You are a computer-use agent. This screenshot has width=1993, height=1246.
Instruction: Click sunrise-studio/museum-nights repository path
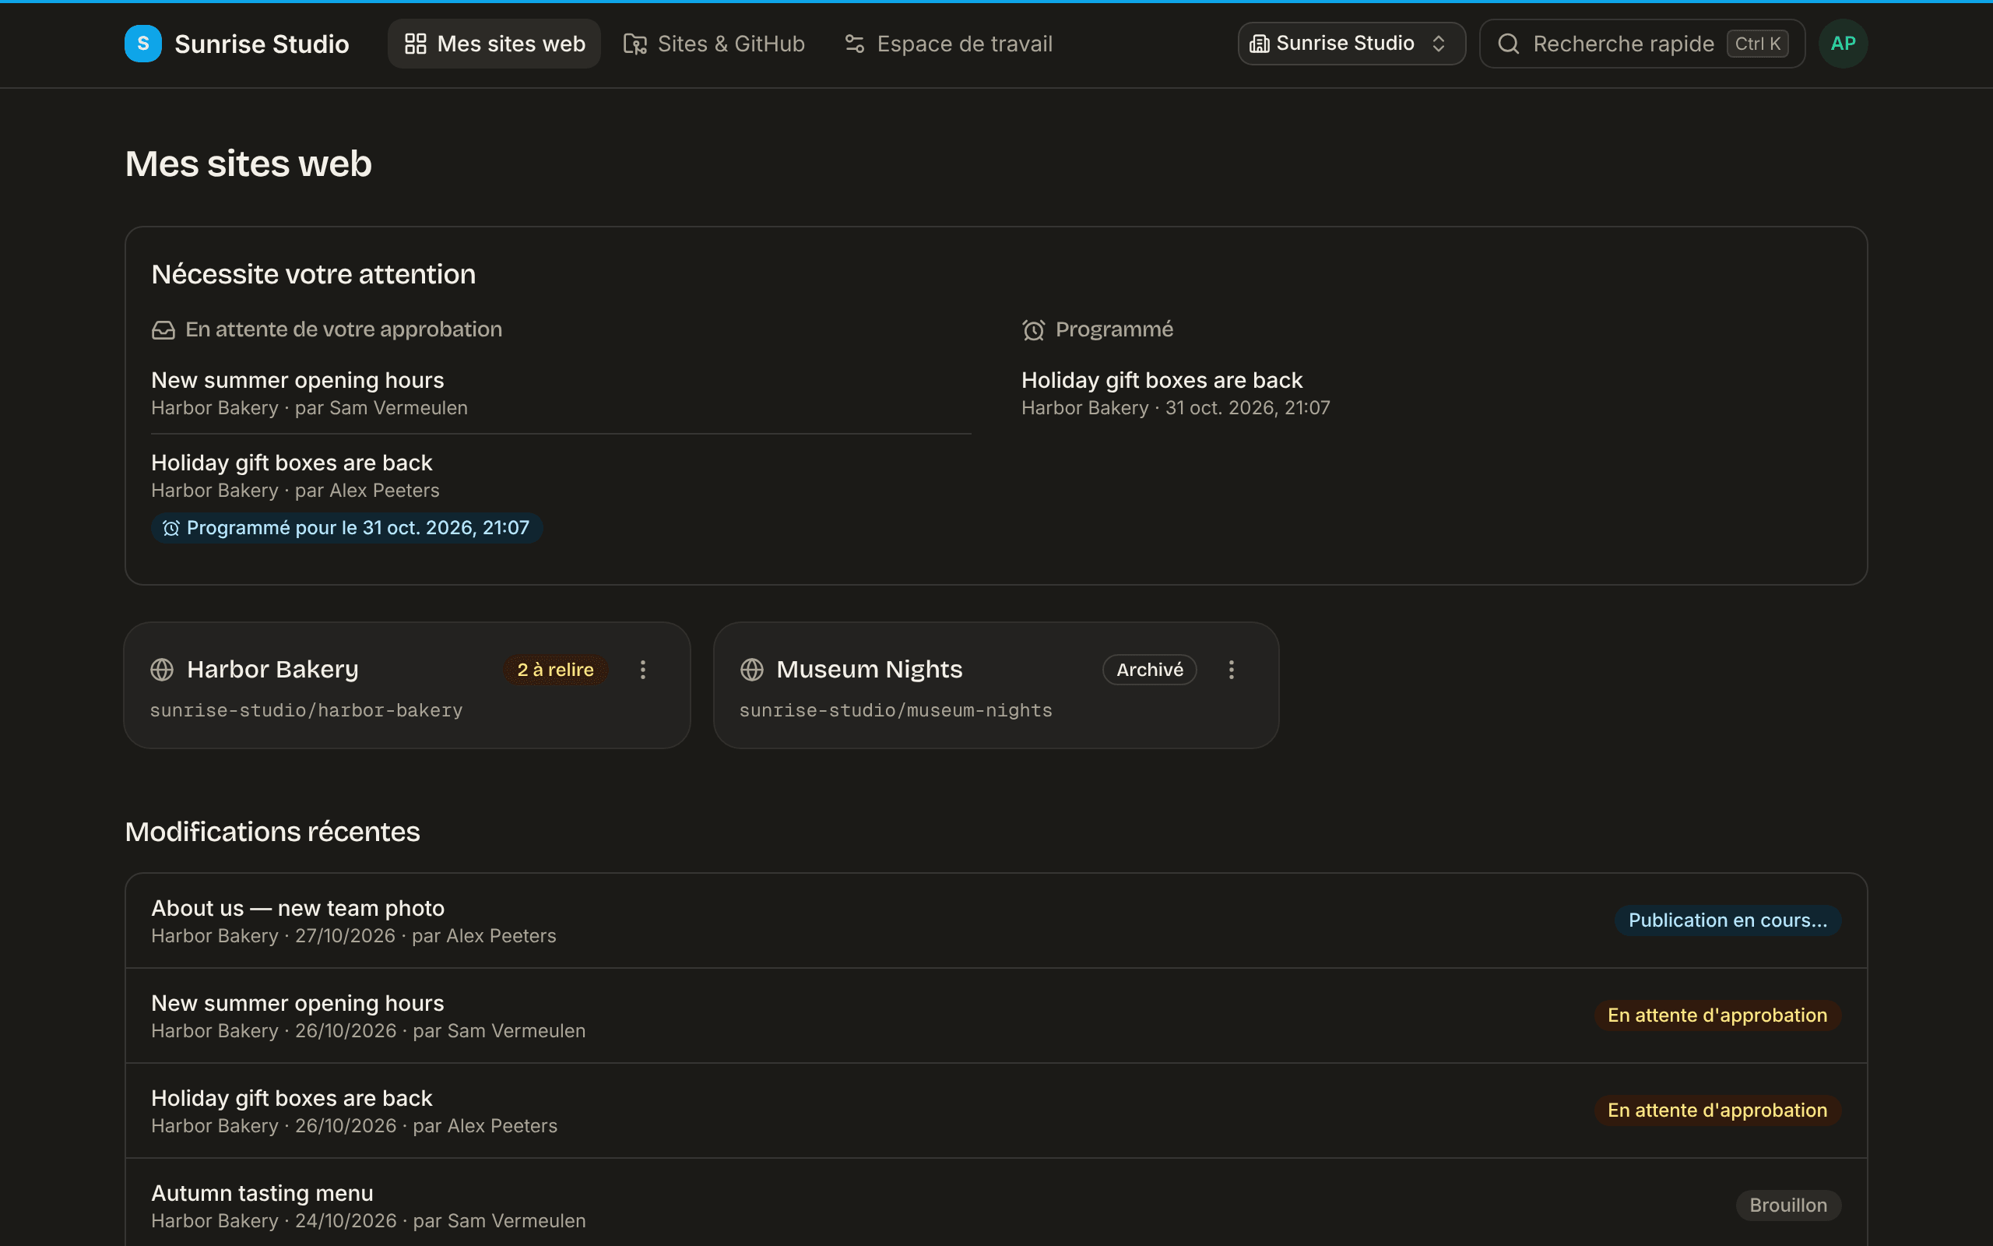pos(895,710)
